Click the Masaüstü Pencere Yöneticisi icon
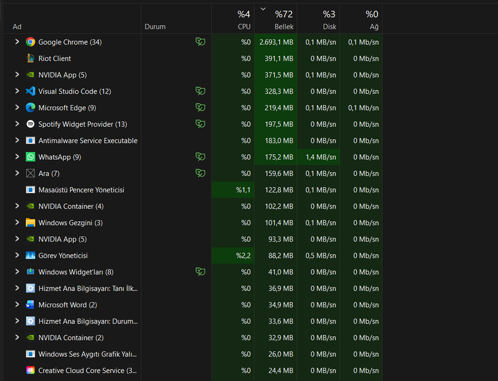498x381 pixels. coord(30,190)
